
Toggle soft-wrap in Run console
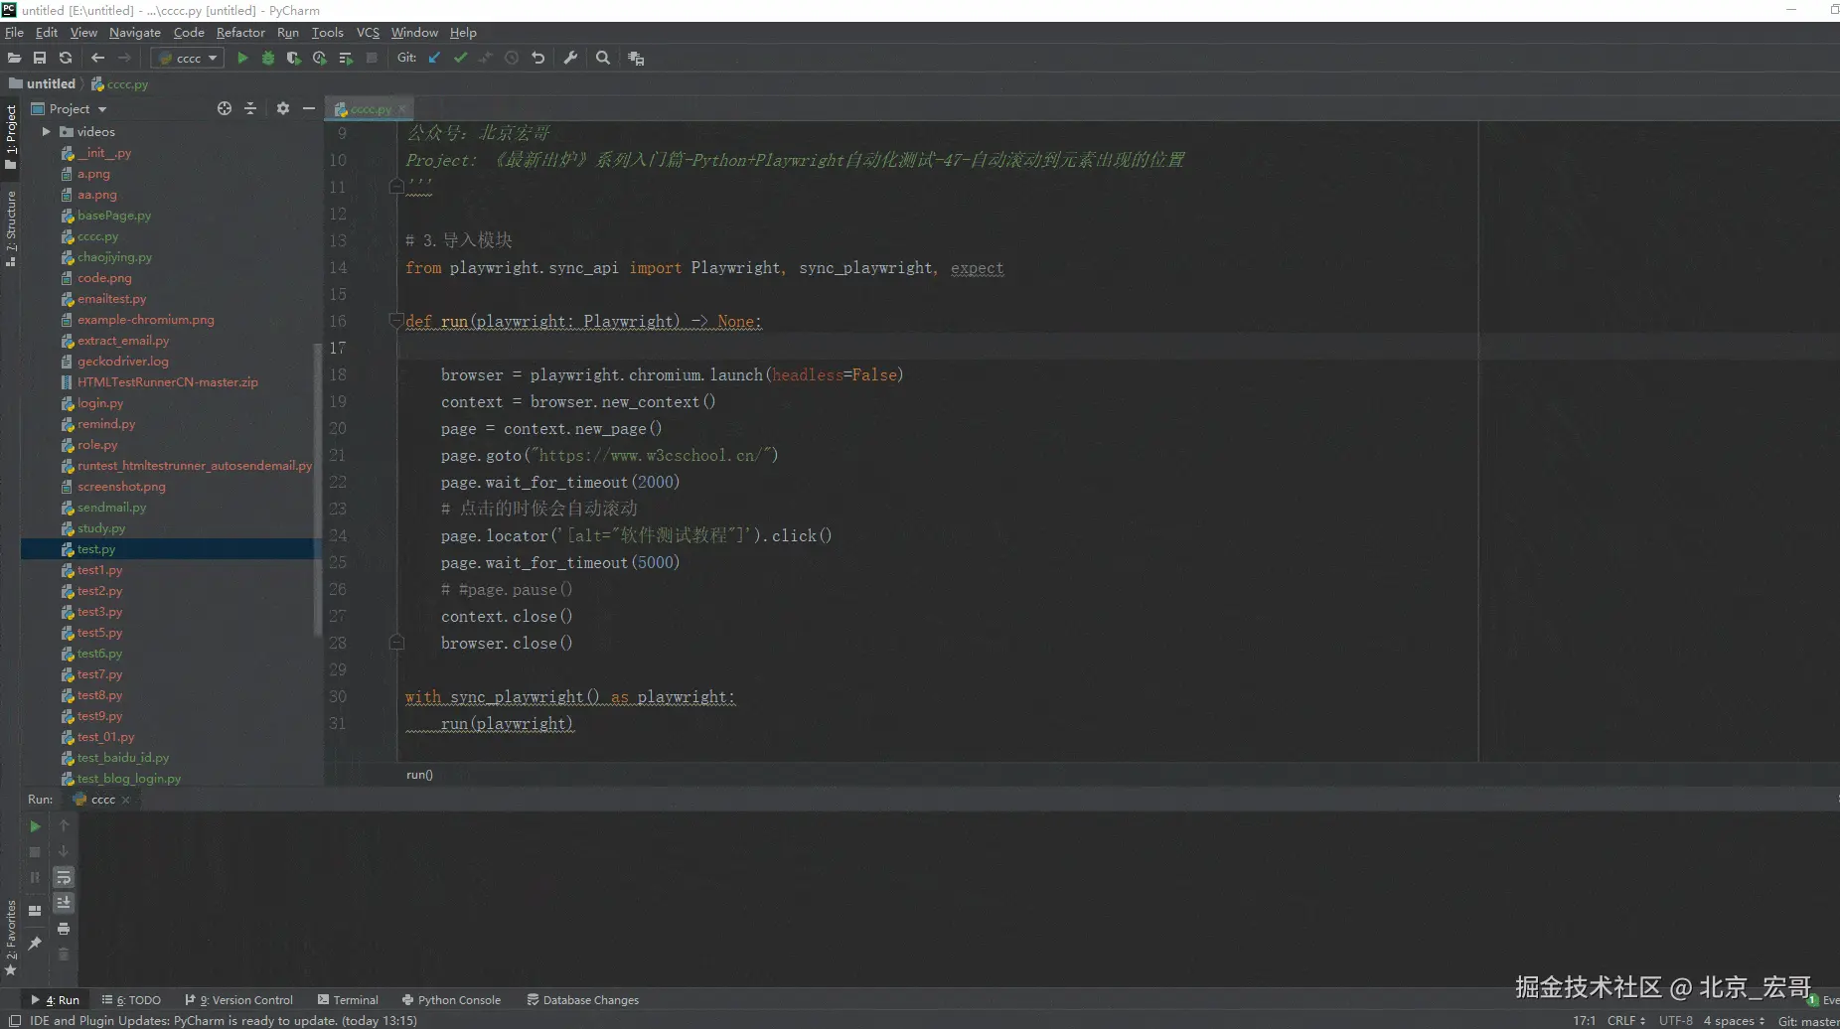pyautogui.click(x=64, y=877)
